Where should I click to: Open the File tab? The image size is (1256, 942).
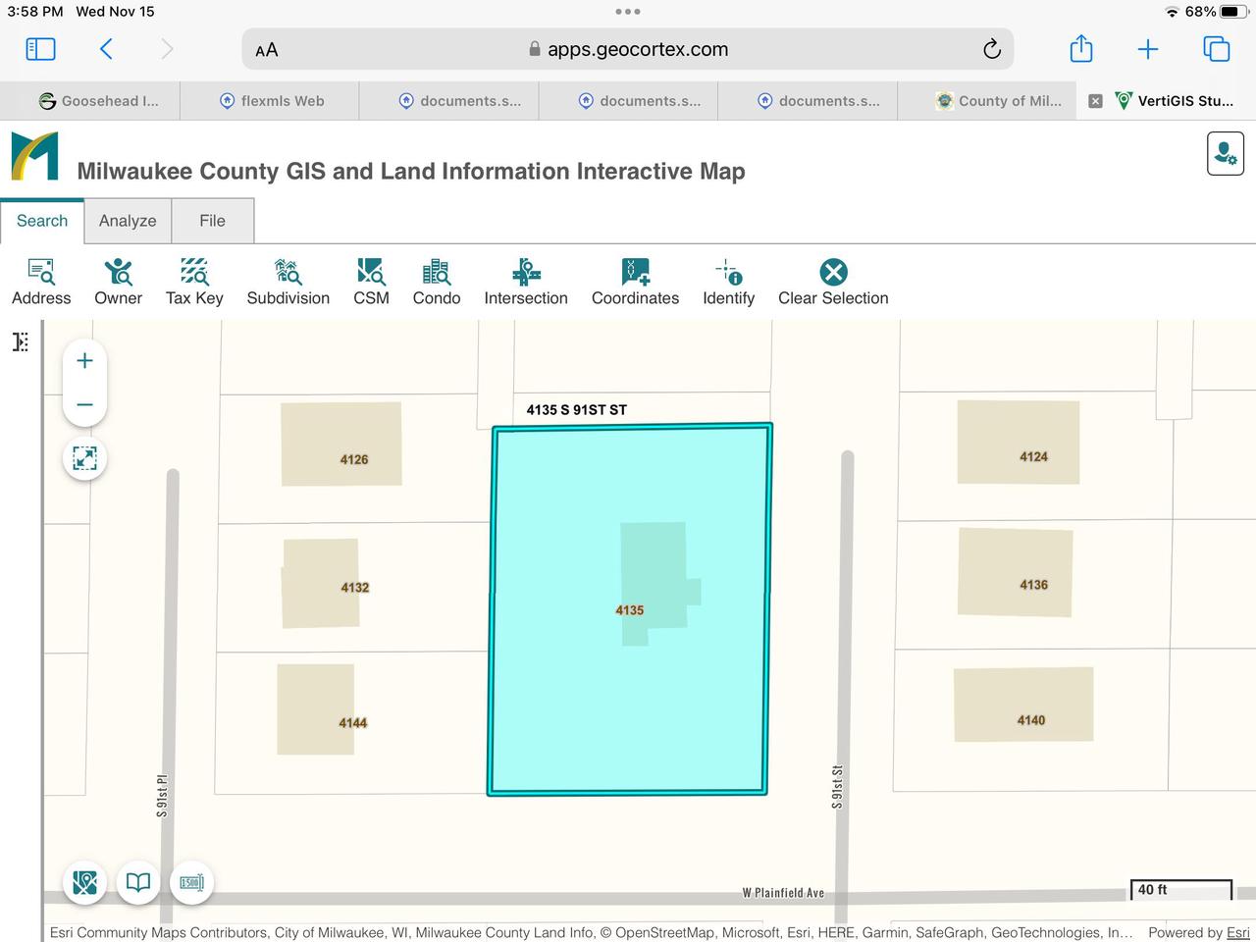pyautogui.click(x=212, y=221)
